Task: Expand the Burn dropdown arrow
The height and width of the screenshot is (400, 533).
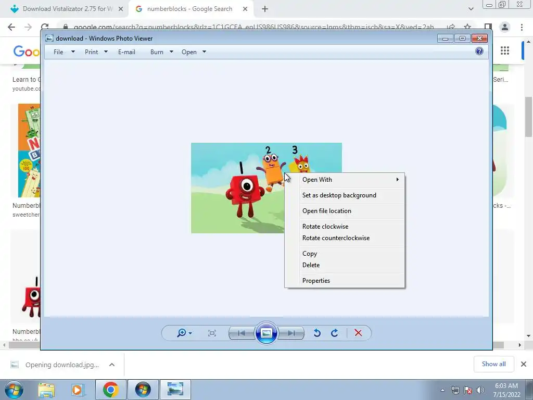Action: pyautogui.click(x=171, y=52)
